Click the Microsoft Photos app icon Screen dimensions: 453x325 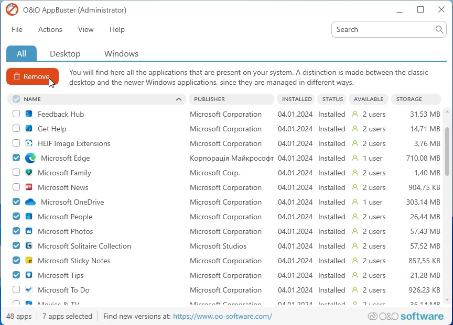[x=29, y=231]
